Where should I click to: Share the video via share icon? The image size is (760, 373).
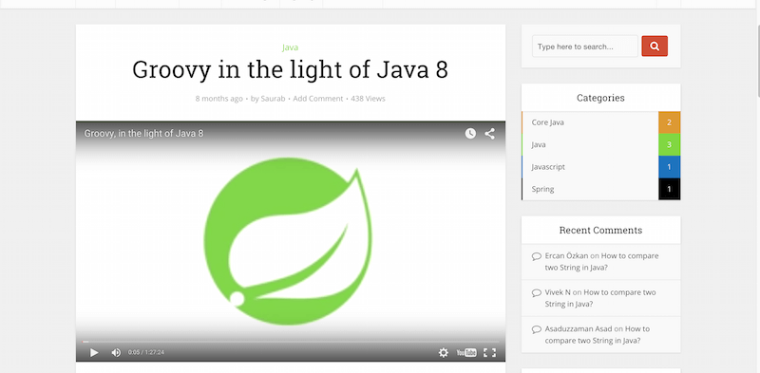pos(489,133)
